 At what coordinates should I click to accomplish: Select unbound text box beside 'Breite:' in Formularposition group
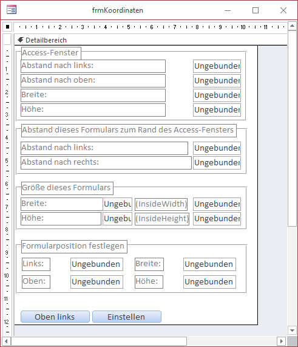click(209, 264)
